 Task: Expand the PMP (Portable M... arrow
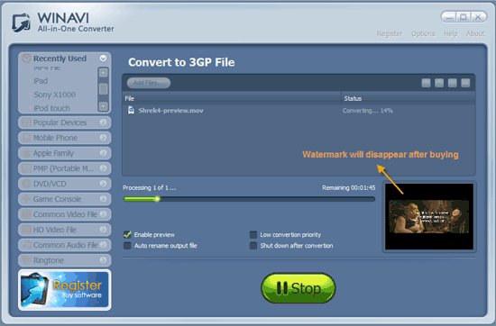pos(103,168)
